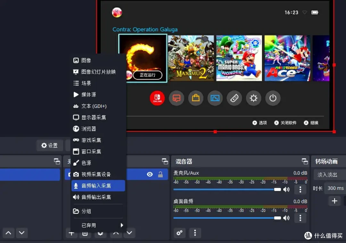
Task: Open 设置 button with gear icon
Action: [50, 145]
